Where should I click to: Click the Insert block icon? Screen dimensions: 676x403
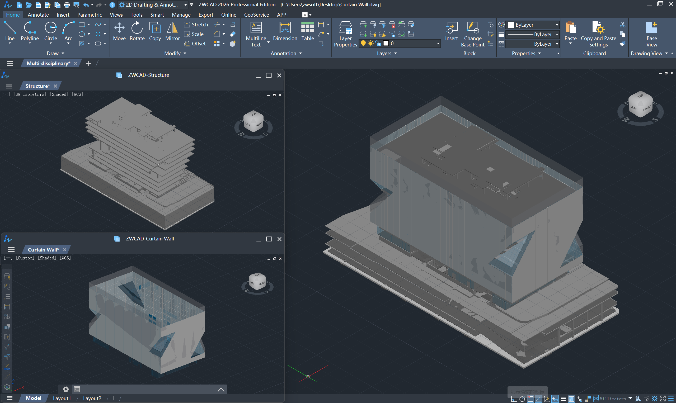tap(451, 31)
